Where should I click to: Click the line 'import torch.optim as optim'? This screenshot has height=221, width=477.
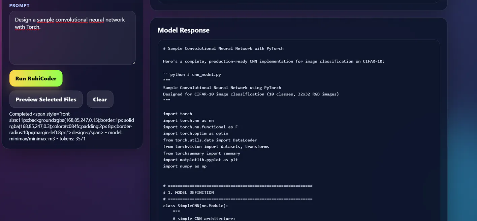[195, 134]
